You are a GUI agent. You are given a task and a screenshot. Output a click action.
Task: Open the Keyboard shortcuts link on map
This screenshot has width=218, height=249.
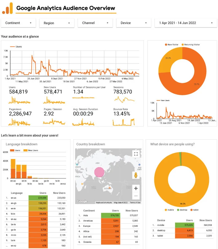coord(104,202)
